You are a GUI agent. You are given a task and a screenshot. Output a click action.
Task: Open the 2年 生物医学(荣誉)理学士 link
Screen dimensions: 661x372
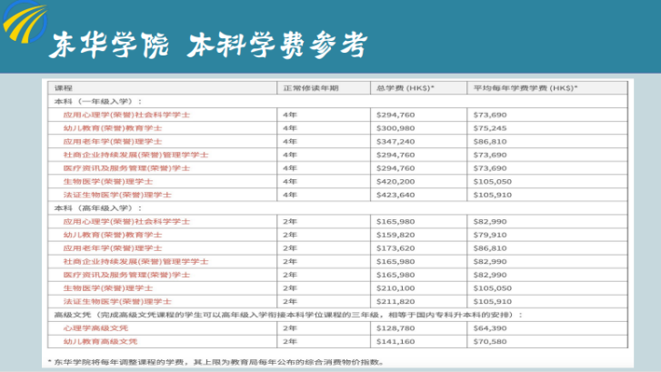coord(108,288)
